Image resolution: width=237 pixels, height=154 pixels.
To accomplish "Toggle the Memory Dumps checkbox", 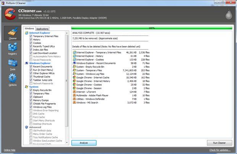I will (31, 100).
